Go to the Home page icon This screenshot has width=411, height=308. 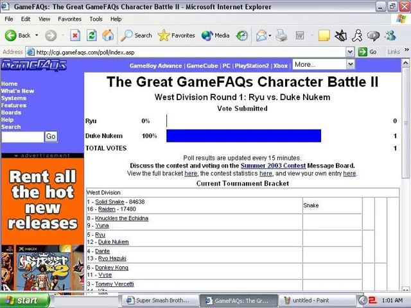click(x=108, y=35)
